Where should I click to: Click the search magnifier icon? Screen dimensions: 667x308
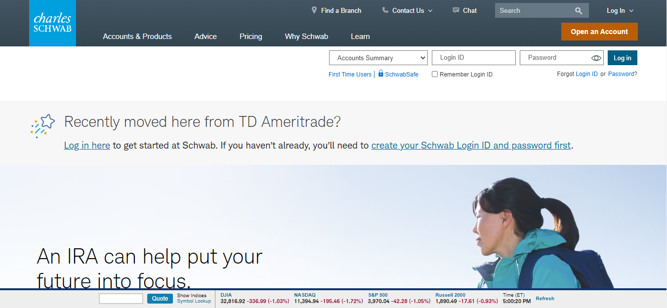coord(579,10)
